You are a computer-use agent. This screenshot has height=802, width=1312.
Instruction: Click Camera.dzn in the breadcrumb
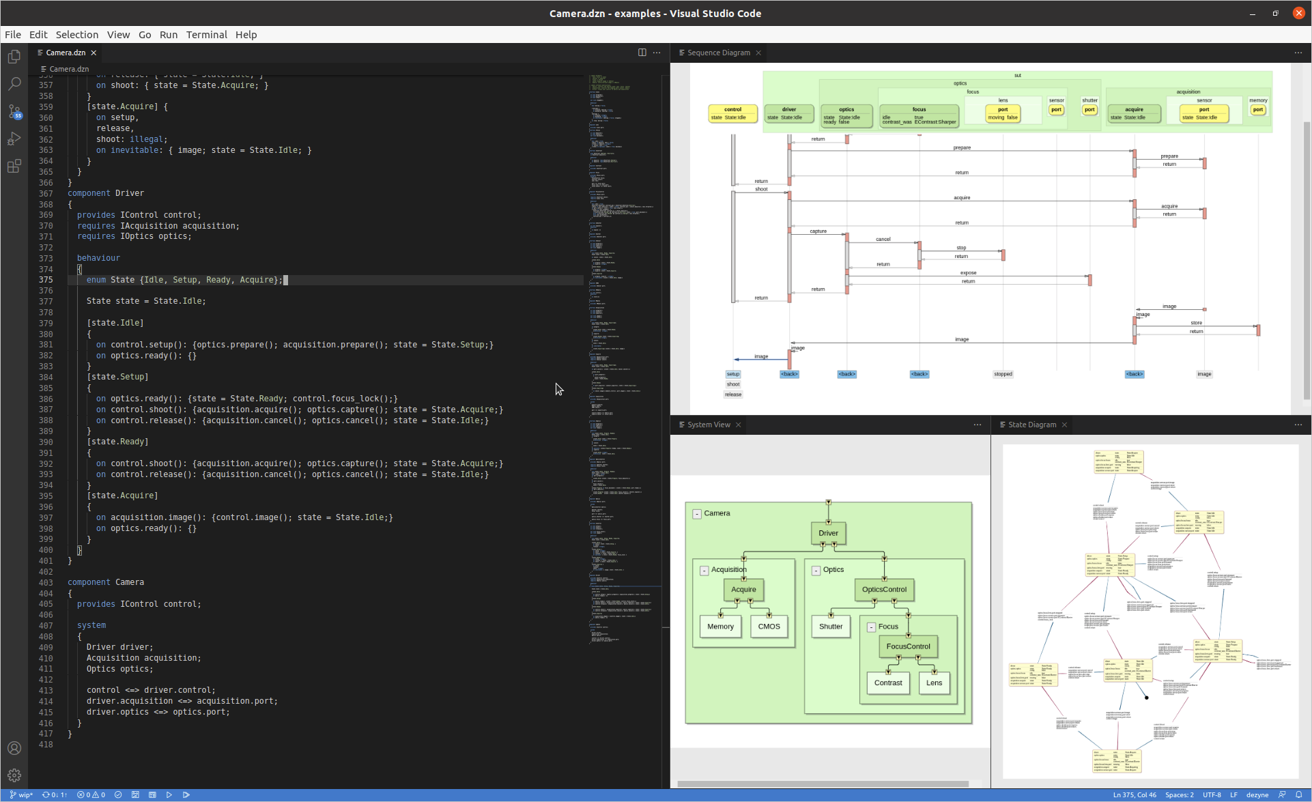(x=69, y=69)
